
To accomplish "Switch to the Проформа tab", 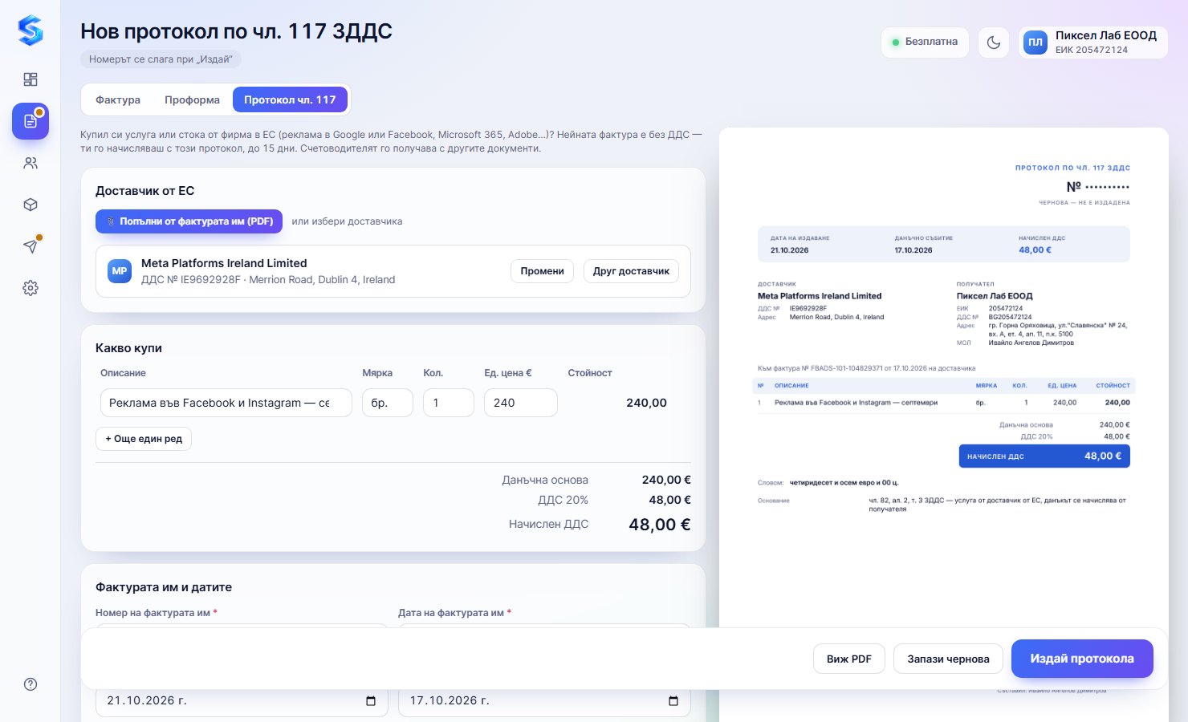I will pyautogui.click(x=192, y=100).
